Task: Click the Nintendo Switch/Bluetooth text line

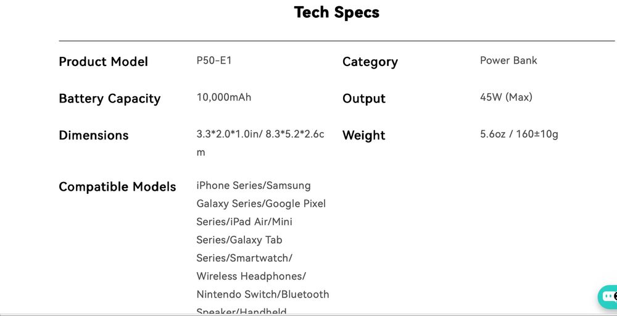Action: (262, 294)
